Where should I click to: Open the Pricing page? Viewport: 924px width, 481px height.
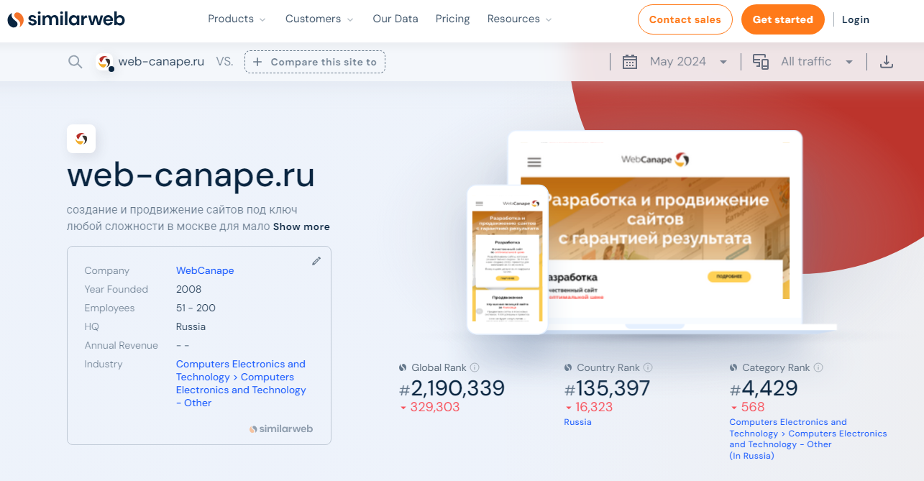[x=453, y=19]
